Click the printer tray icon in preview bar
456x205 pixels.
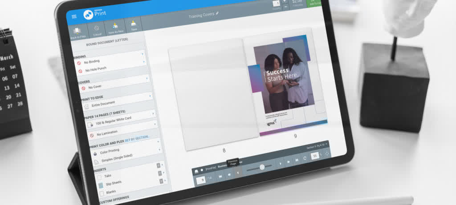tap(196, 170)
